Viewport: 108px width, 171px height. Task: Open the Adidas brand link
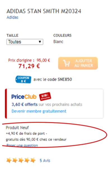click(x=13, y=17)
